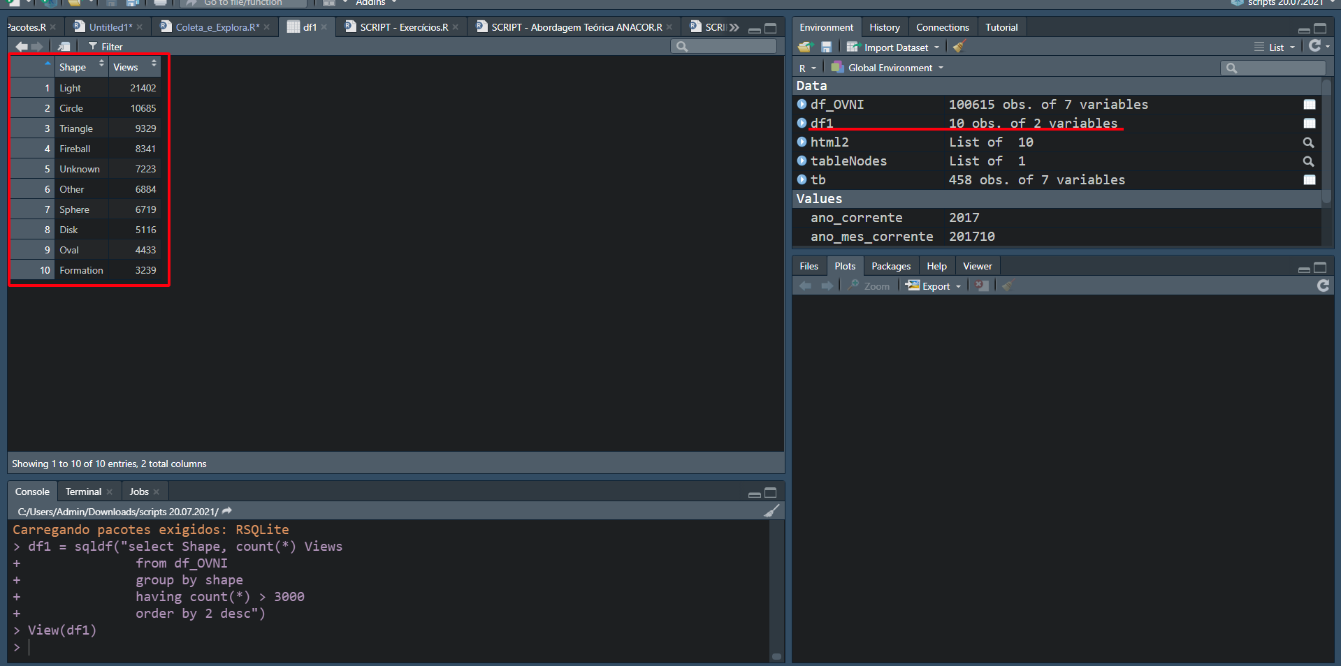
Task: Expand the df1 data object
Action: (x=802, y=123)
